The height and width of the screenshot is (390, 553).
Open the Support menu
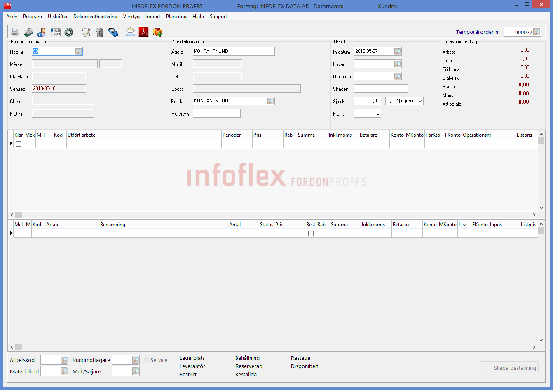point(218,17)
